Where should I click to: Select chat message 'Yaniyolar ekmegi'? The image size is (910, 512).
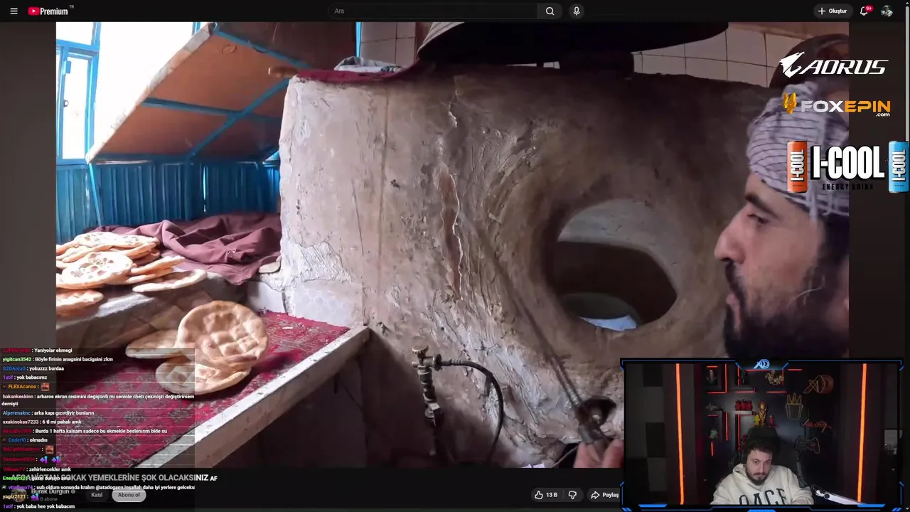[x=53, y=350]
